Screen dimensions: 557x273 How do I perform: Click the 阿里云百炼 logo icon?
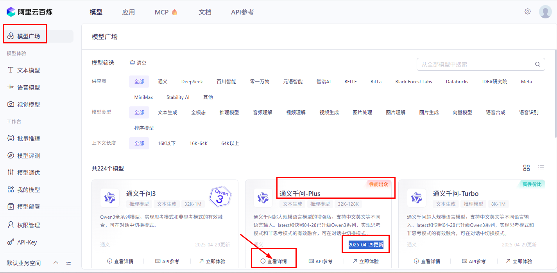11,12
